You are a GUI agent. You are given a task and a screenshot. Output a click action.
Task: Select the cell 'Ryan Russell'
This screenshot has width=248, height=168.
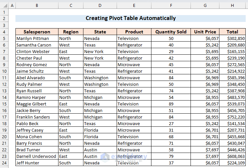pyautogui.click(x=37, y=91)
